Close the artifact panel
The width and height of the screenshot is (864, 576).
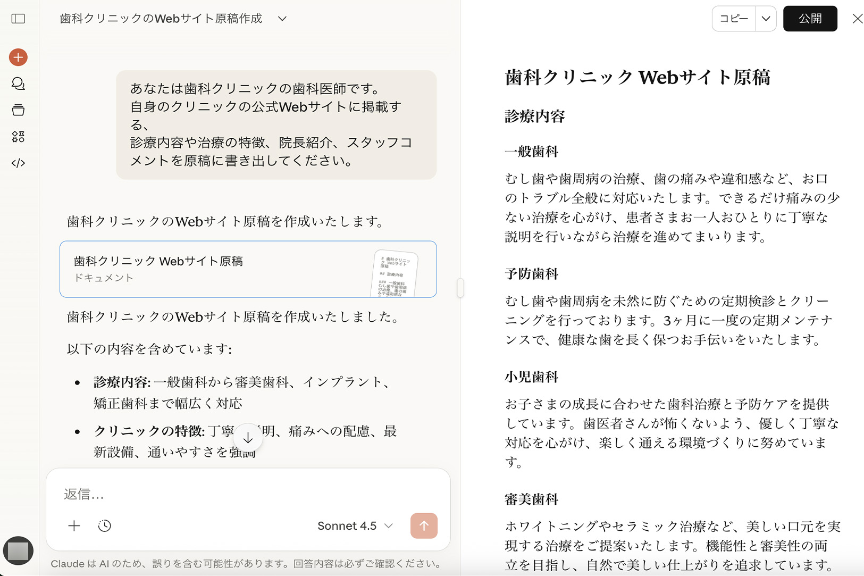point(857,19)
